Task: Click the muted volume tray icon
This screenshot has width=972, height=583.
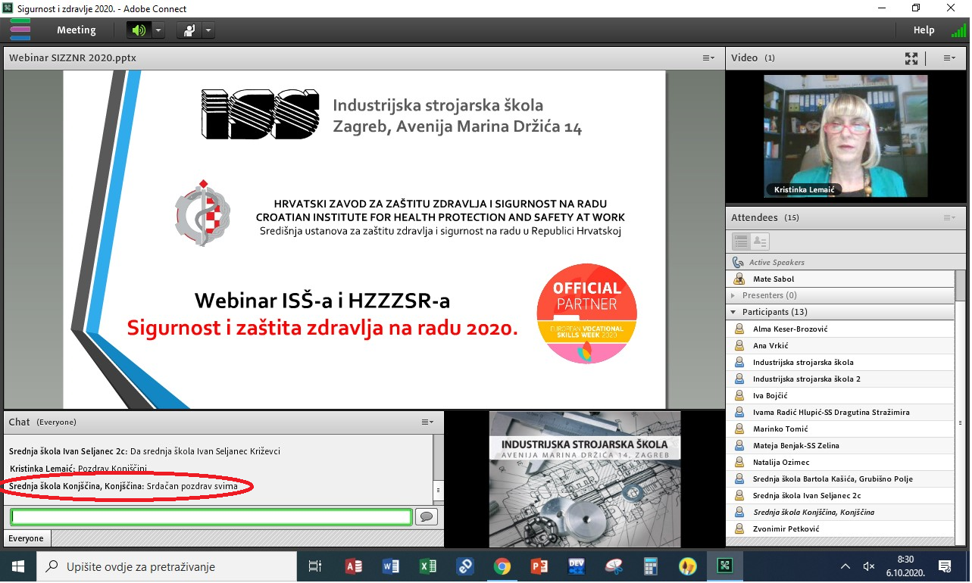Action: [869, 566]
